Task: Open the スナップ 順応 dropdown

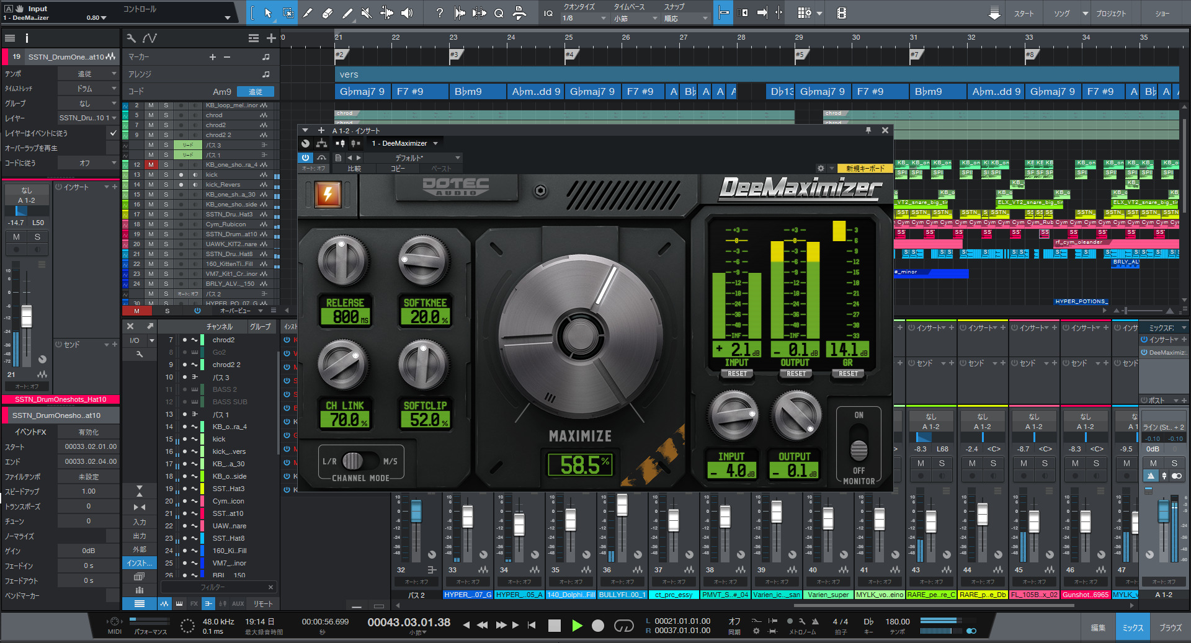Action: click(x=685, y=18)
